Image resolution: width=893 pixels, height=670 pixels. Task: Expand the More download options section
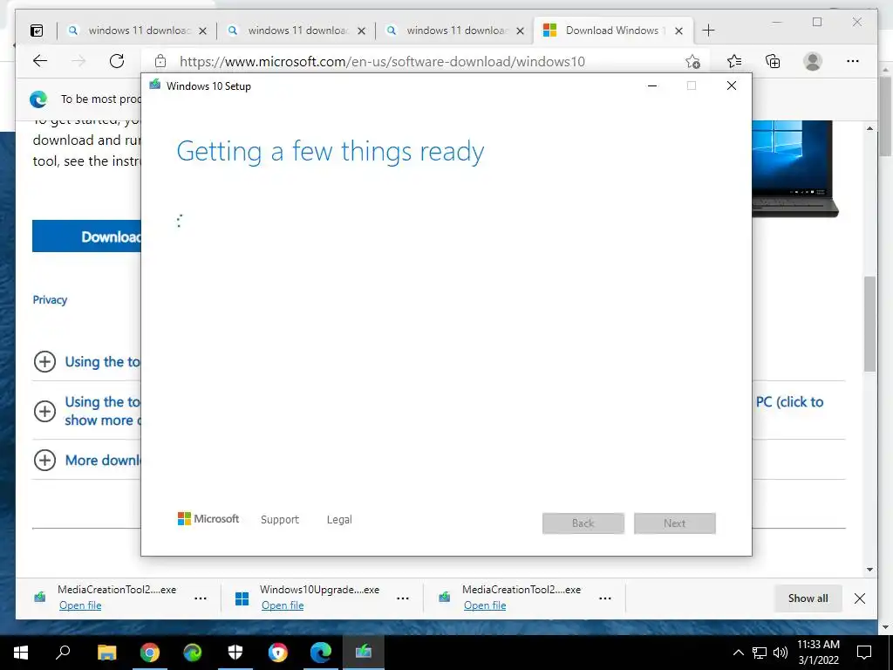(45, 460)
